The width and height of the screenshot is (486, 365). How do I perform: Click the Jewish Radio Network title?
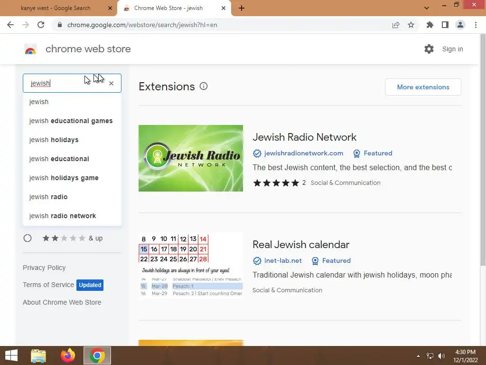pyautogui.click(x=304, y=137)
